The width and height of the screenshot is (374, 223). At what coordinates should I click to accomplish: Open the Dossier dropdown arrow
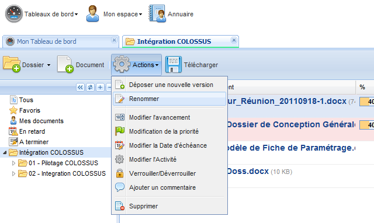(49, 65)
